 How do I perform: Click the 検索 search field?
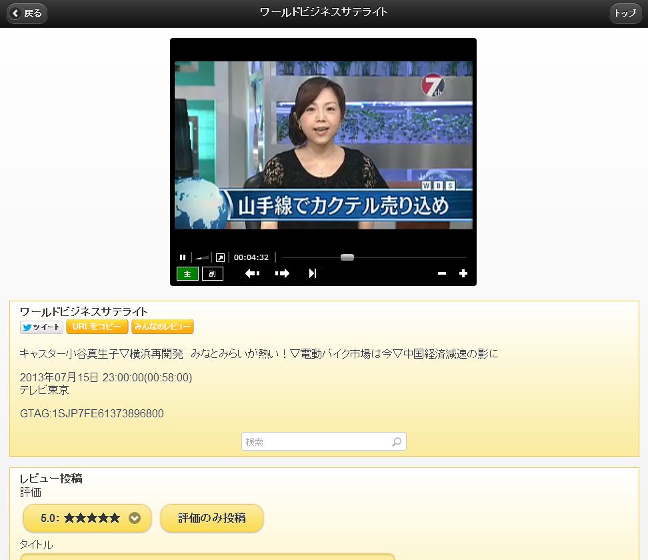(x=323, y=441)
